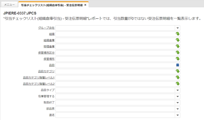The width and height of the screenshot is (204, 120).
Task: Click the 在庫管理する label text
Action: point(46,96)
